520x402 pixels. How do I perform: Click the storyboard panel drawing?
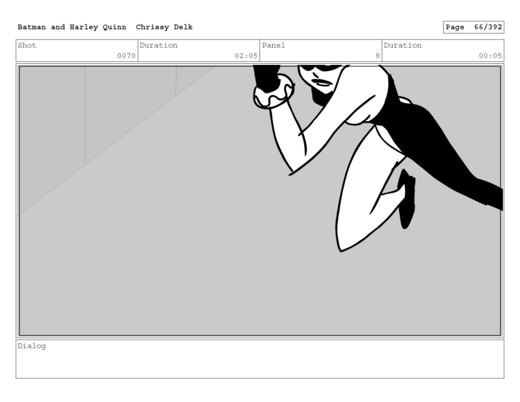click(260, 201)
